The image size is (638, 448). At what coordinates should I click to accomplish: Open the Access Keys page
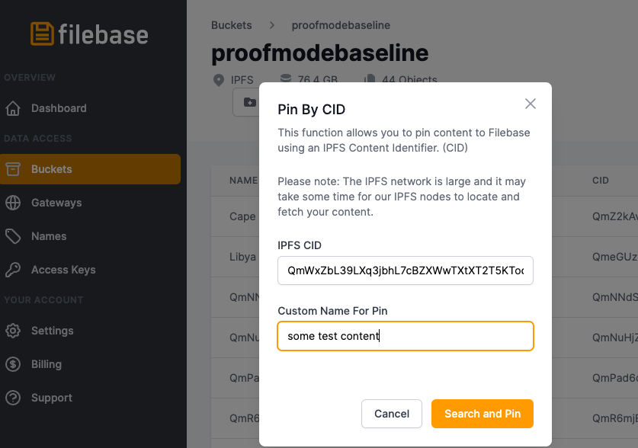(63, 270)
